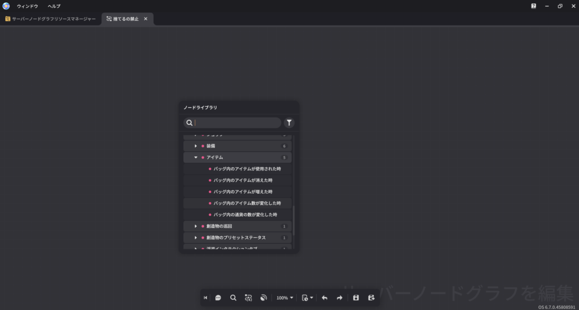Screen dimensions: 579x310
Task: Undo the last action via back arrow
Action: (x=325, y=298)
